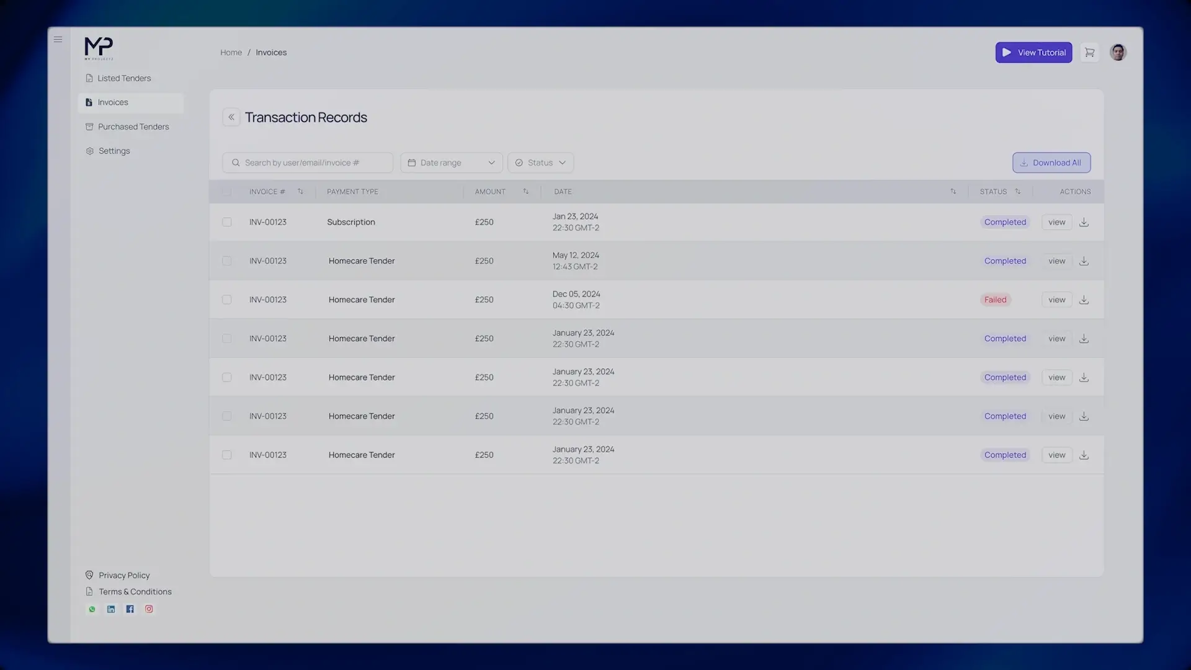This screenshot has height=670, width=1191.
Task: Select the Dec 05, 2024 row checkbox
Action: [227, 300]
